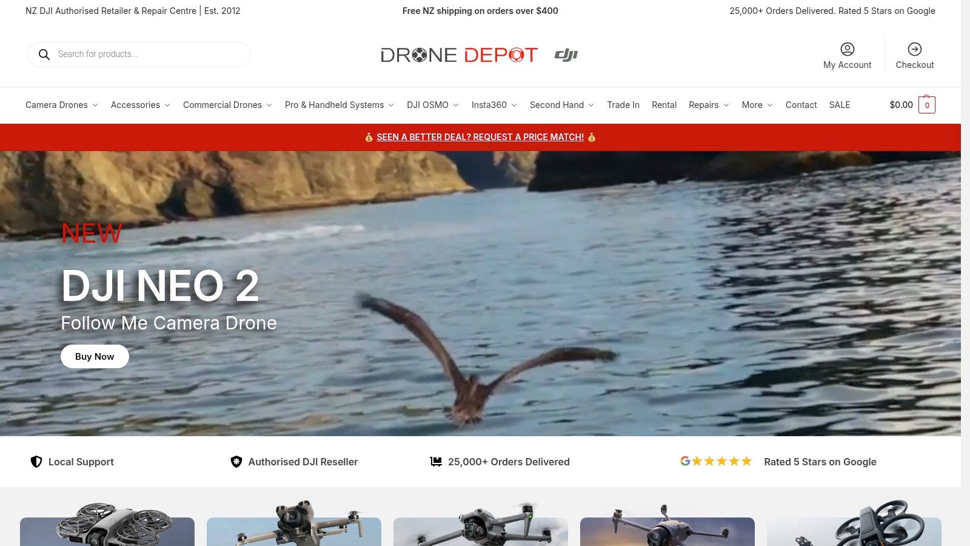
Task: Open the Insta360 dropdown
Action: click(494, 105)
